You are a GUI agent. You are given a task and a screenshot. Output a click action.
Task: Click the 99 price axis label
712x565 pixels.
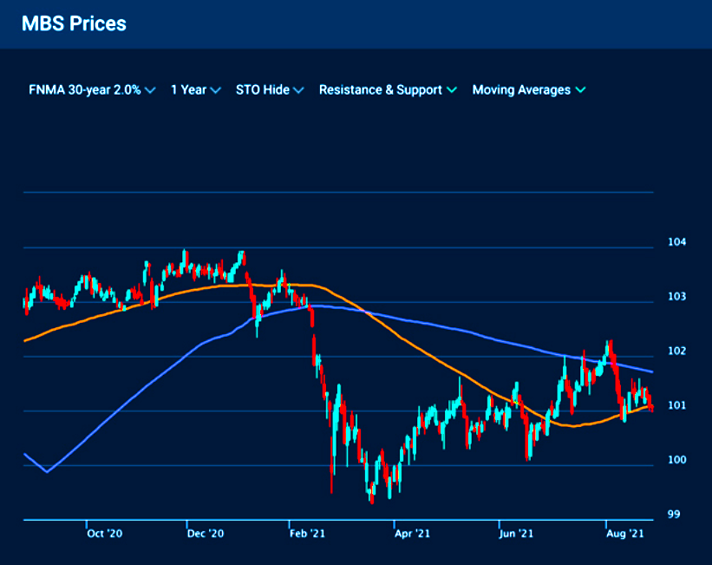point(674,515)
